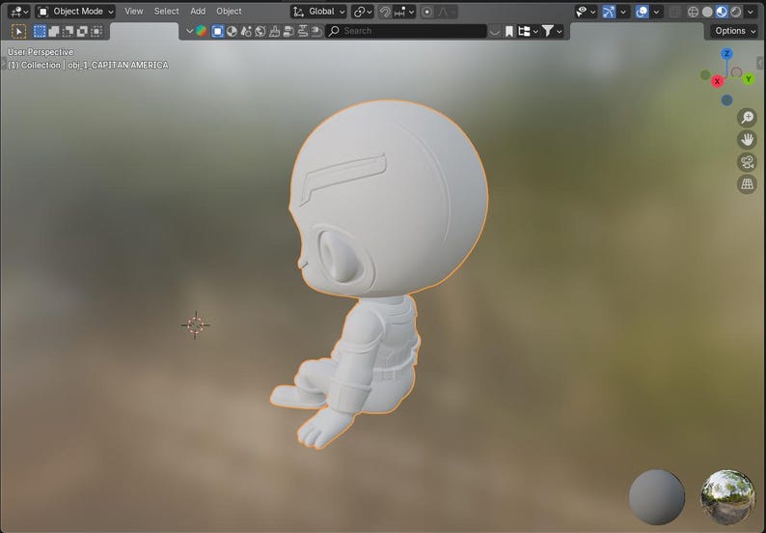Click the 'obj_1_CAPITAN AMERICA' collection text
The width and height of the screenshot is (766, 533).
click(118, 65)
